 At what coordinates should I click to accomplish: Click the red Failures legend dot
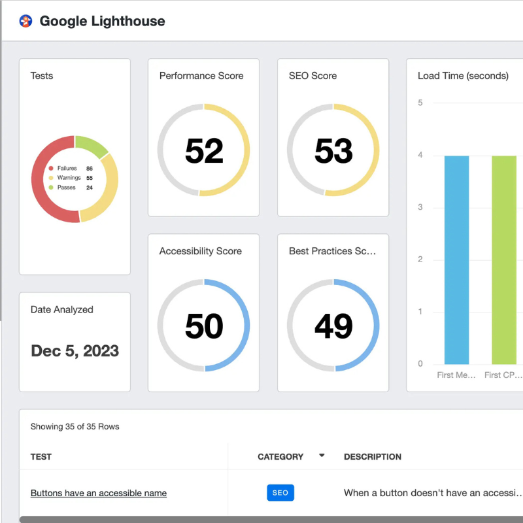pos(51,168)
